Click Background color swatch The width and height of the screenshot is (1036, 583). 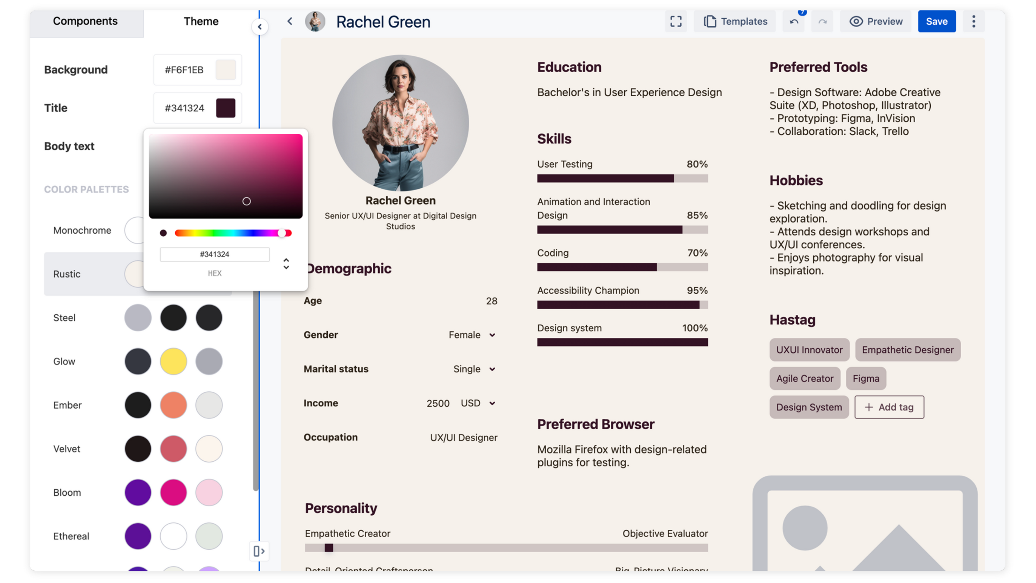point(226,70)
